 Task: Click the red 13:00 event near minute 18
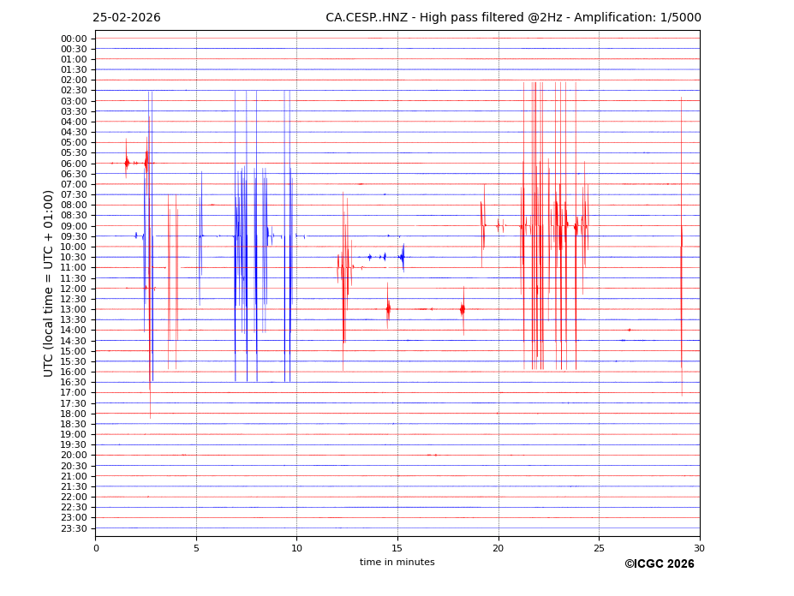(x=463, y=309)
